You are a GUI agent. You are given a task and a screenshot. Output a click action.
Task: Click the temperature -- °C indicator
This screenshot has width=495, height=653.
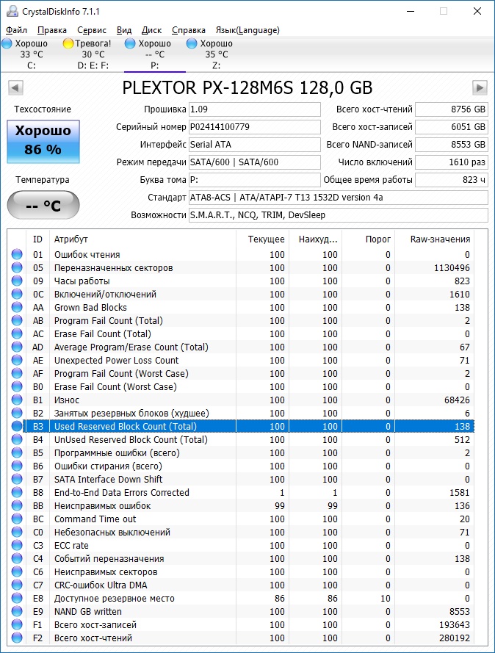coord(43,205)
